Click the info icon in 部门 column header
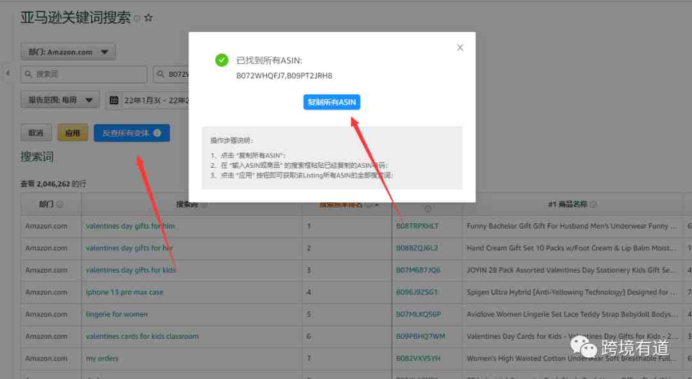Viewport: 692px width, 379px height. pyautogui.click(x=60, y=204)
